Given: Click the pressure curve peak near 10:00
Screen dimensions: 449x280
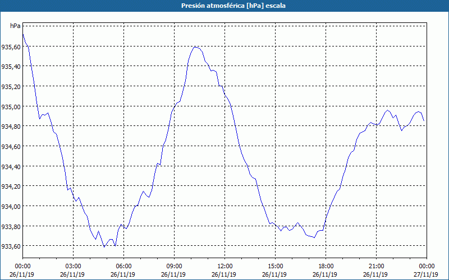Looking at the screenshot, I should click(x=196, y=47).
